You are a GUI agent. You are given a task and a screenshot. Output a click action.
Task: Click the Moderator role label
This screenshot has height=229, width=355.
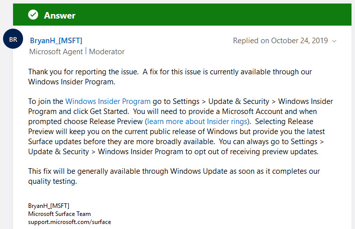pyautogui.click(x=106, y=51)
